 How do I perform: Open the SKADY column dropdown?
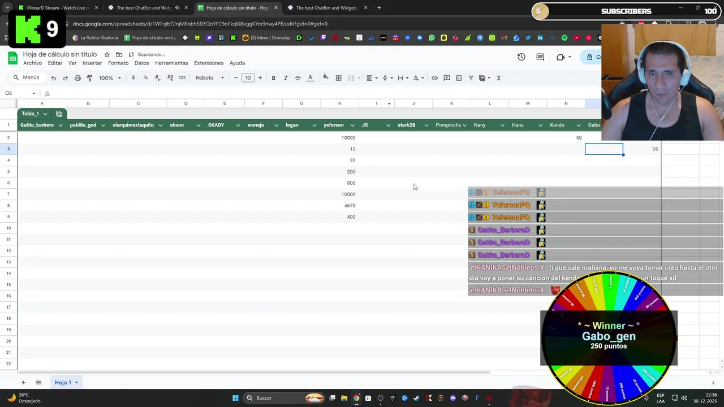click(238, 125)
